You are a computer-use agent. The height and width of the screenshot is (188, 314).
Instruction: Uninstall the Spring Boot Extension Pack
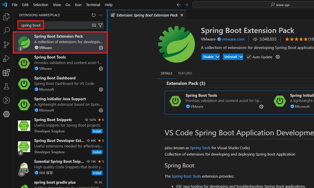(230, 57)
